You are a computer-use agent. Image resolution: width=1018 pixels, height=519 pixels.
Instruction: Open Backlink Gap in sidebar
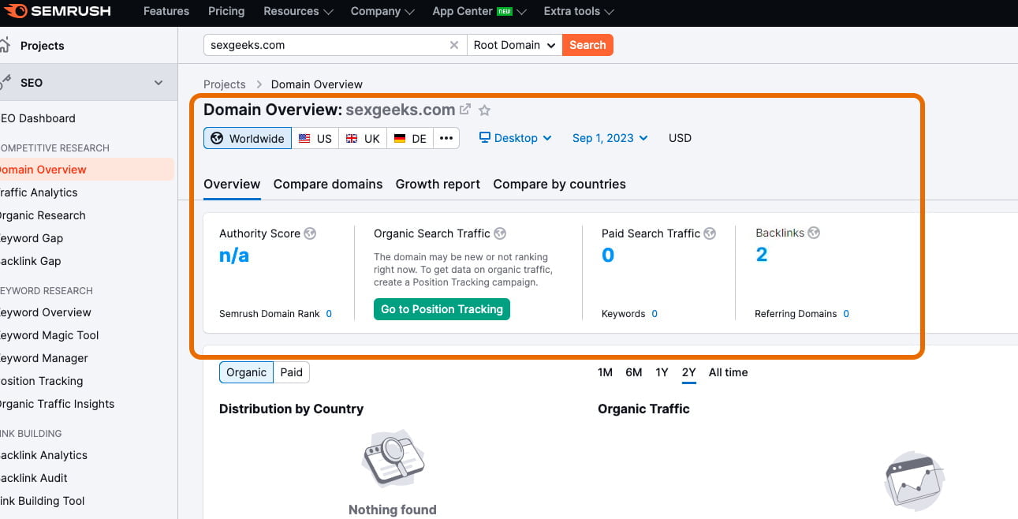click(x=30, y=261)
